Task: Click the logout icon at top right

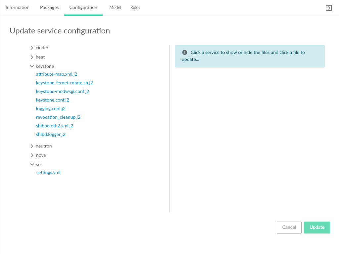Action: (328, 8)
